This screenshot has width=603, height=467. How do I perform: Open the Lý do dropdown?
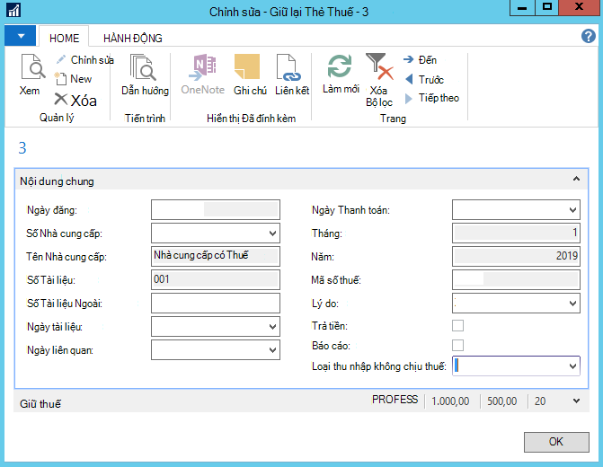pos(572,304)
